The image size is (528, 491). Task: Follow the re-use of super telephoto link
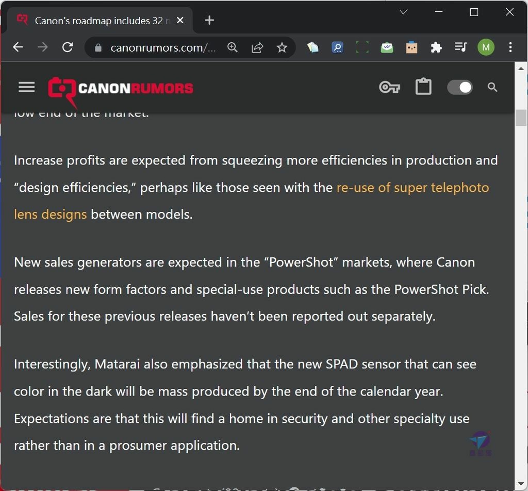click(x=412, y=188)
